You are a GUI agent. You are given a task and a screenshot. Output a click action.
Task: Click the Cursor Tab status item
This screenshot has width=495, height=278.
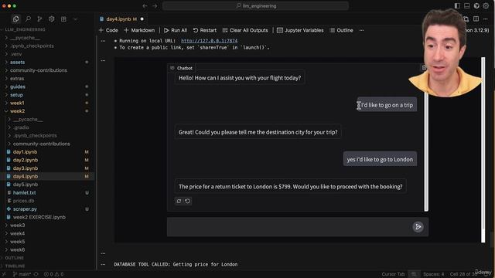(x=393, y=274)
